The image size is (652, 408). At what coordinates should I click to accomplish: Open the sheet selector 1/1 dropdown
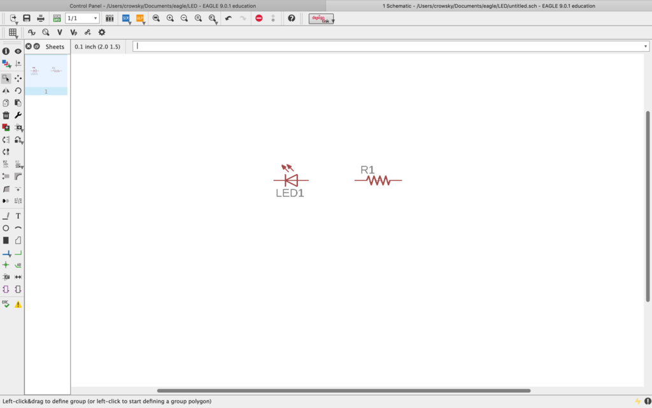click(82, 18)
